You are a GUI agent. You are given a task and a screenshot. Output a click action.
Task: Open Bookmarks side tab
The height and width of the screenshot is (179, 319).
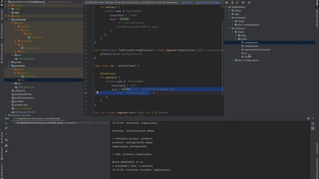tap(2, 153)
